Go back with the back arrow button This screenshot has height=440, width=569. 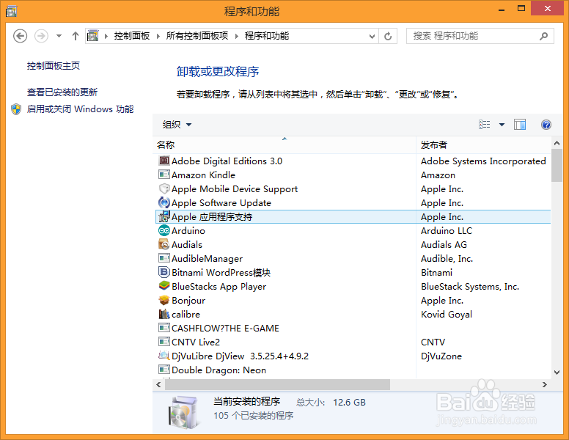click(x=20, y=36)
